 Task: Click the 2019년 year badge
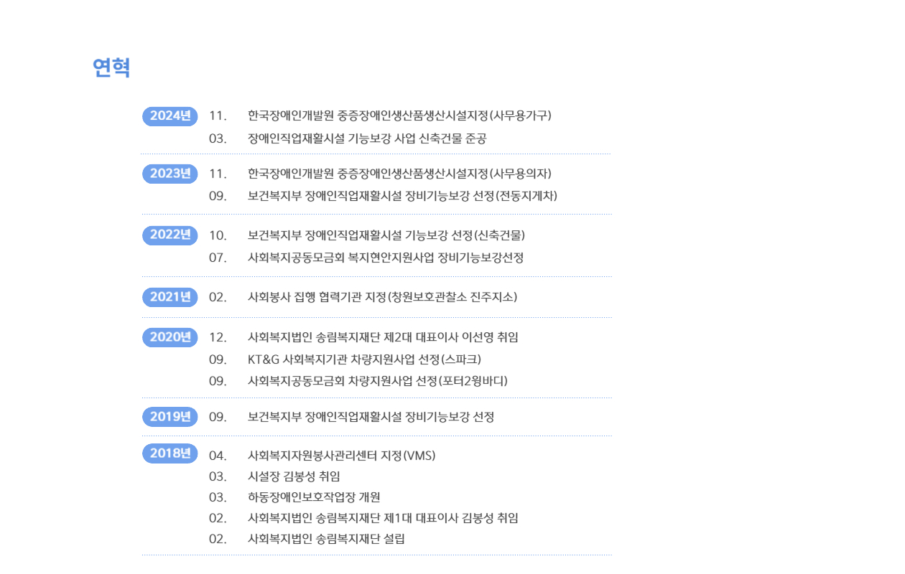(x=170, y=417)
